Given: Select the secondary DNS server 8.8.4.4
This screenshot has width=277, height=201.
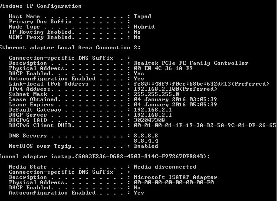Looking at the screenshot, I should click(146, 141).
